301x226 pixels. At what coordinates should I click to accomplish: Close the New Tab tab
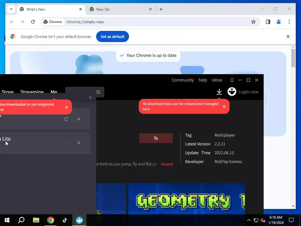[150, 9]
